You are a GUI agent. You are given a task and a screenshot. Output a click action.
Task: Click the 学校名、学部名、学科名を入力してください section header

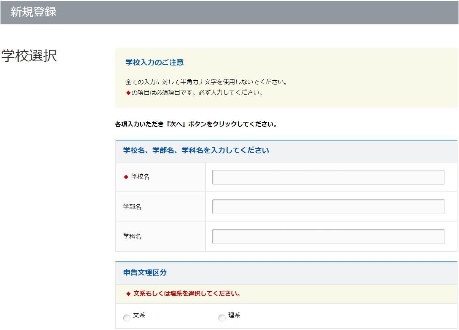coord(196,150)
